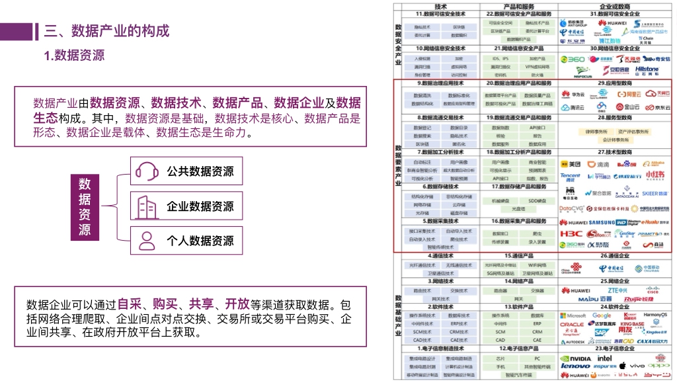Click the ZTE中兴 logo
This screenshot has height=381, width=677.
(617, 290)
